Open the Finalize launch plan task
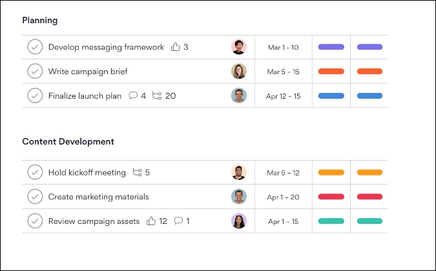Screen dimensions: 436x271 85,96
